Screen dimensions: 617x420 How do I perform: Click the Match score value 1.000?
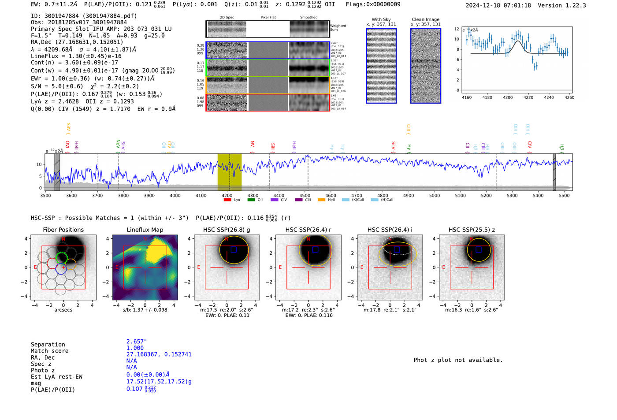pos(135,348)
